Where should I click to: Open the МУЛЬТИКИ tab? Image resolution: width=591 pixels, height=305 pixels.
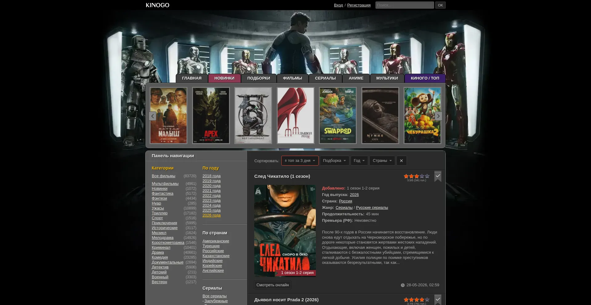coord(387,78)
